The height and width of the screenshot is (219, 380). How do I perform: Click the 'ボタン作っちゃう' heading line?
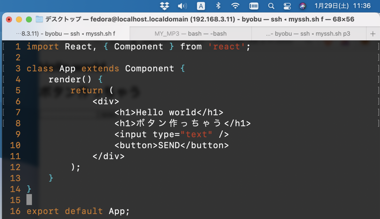182,123
